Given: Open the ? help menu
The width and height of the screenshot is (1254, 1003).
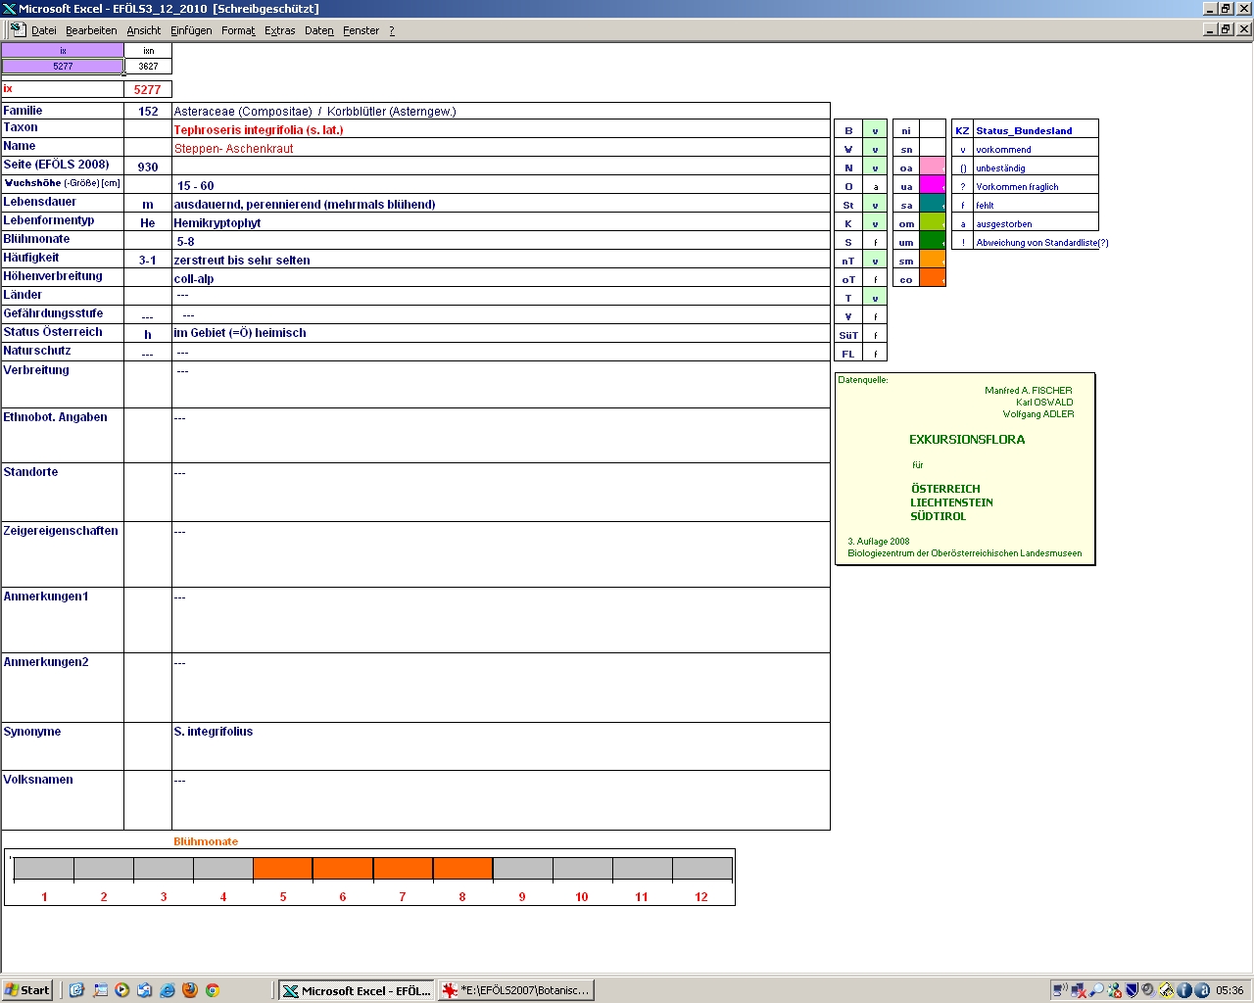Looking at the screenshot, I should [392, 30].
